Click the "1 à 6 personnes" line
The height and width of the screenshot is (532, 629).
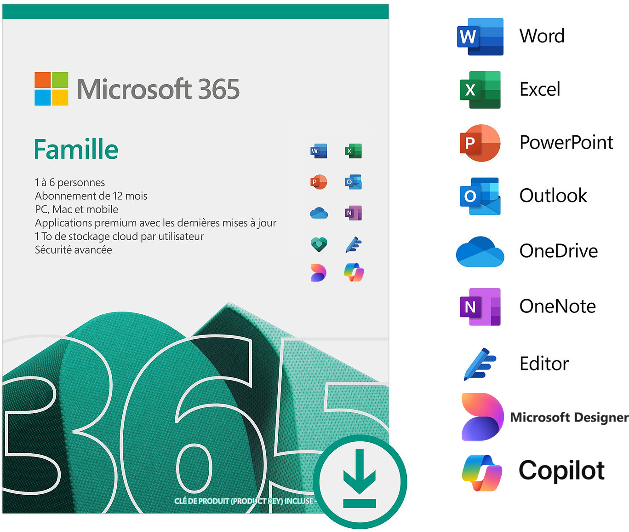coord(70,183)
